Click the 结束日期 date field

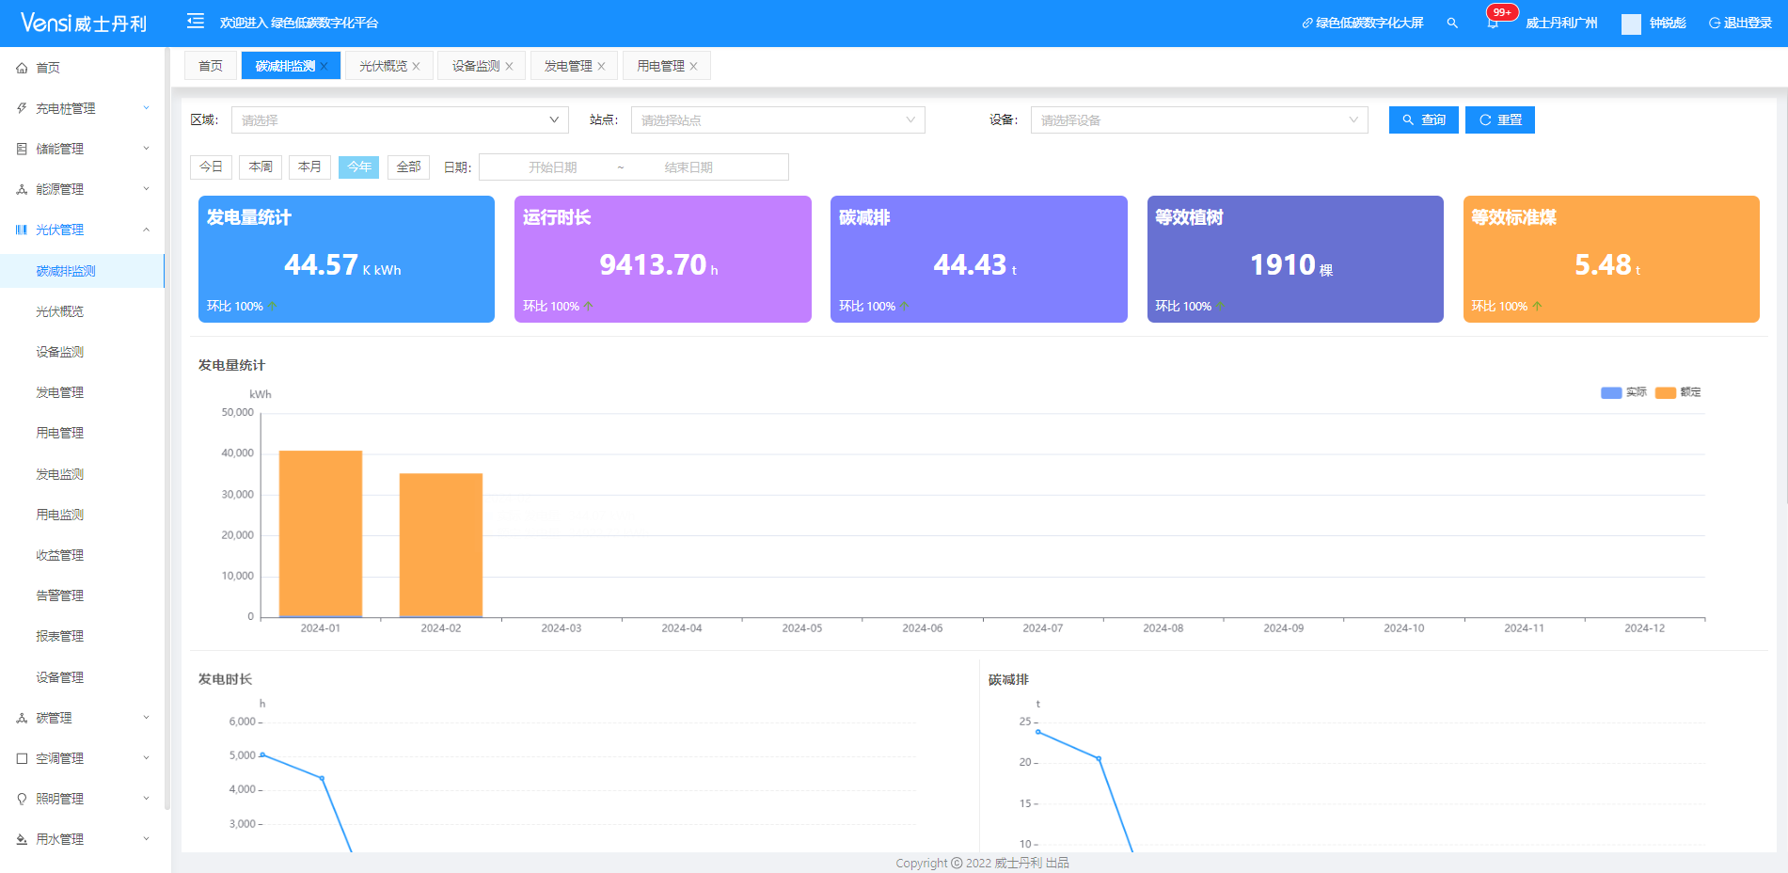point(688,167)
